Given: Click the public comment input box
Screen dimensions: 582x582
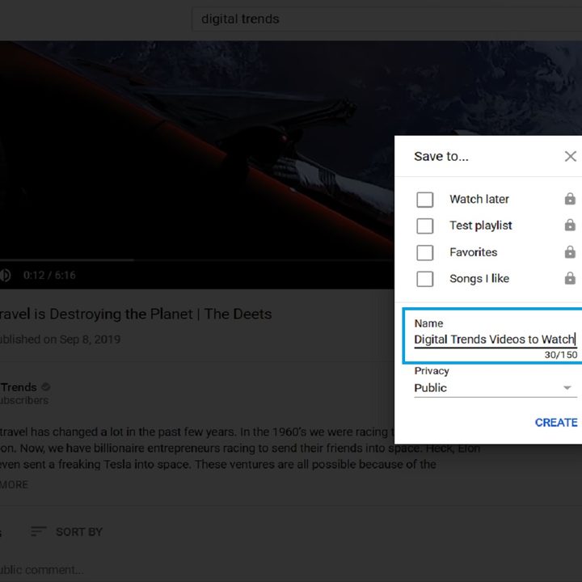Looking at the screenshot, I should pyautogui.click(x=41, y=570).
